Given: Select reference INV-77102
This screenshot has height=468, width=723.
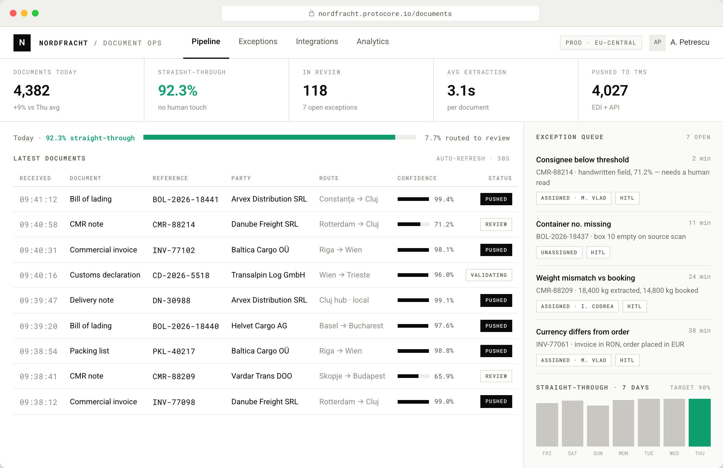Looking at the screenshot, I should 174,250.
